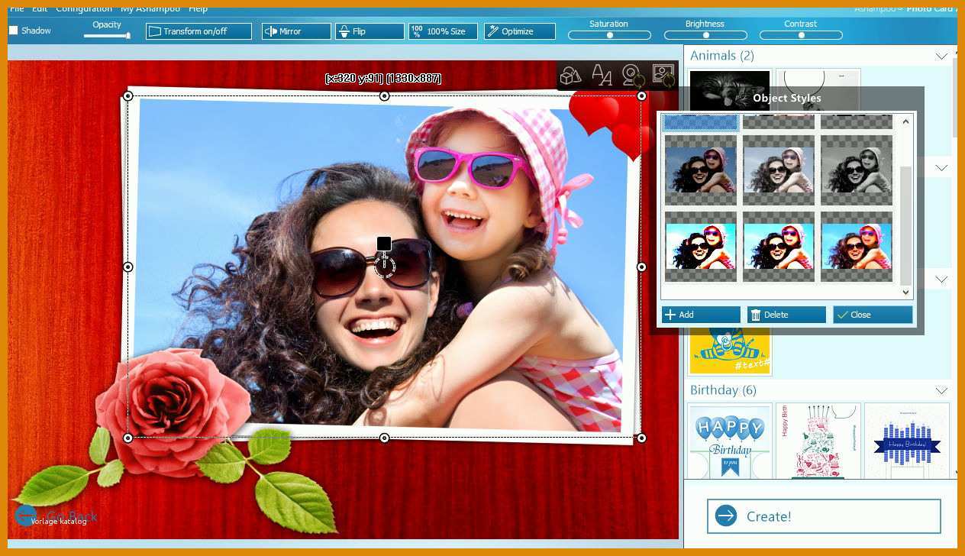The width and height of the screenshot is (965, 556).
Task: Click the top-right corner handle of the photo
Action: [642, 96]
